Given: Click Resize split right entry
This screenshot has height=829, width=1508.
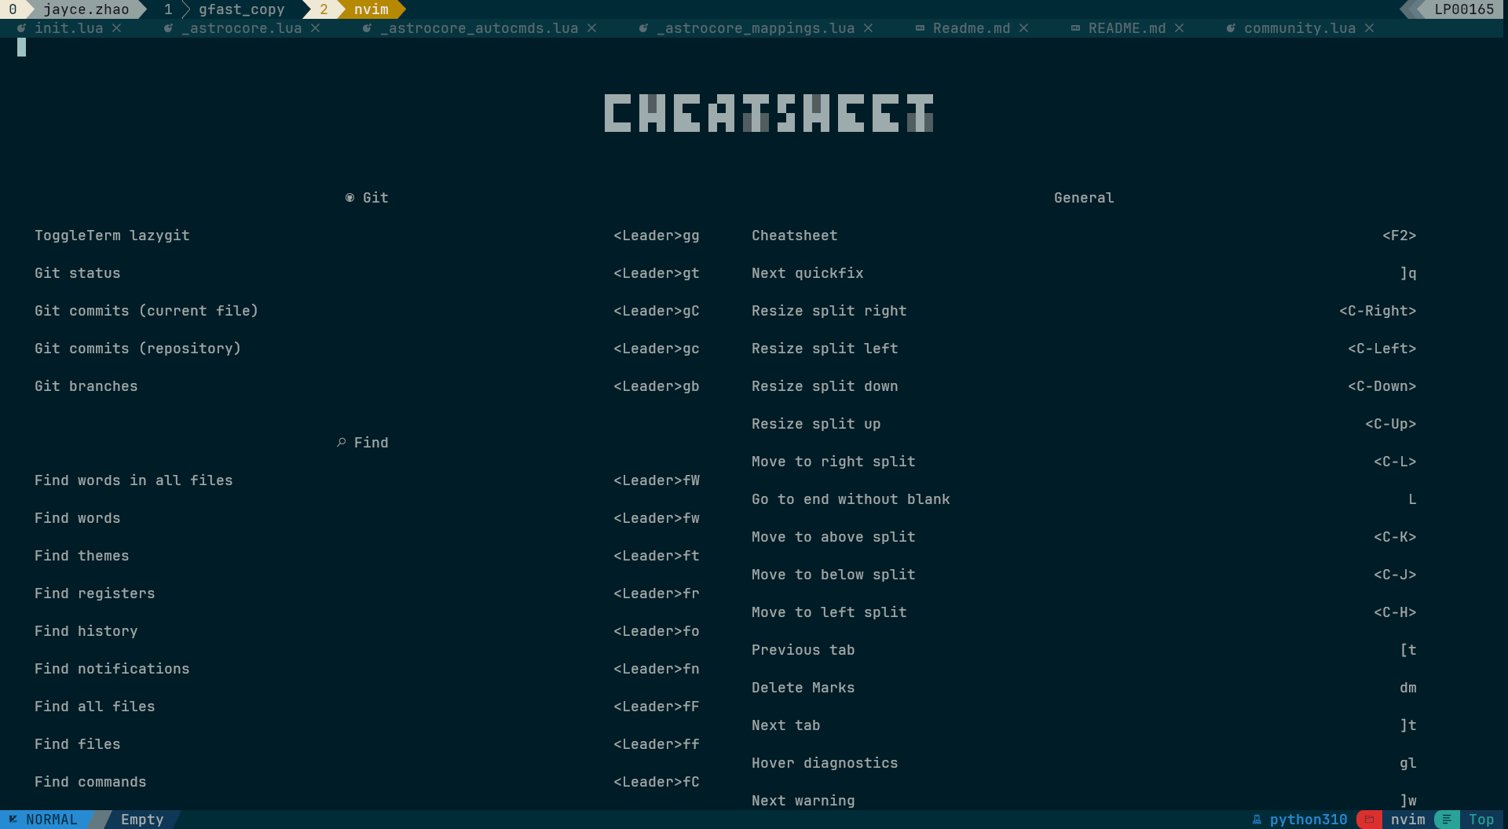Looking at the screenshot, I should (829, 311).
